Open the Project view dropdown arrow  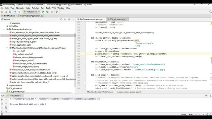(x=12, y=20)
